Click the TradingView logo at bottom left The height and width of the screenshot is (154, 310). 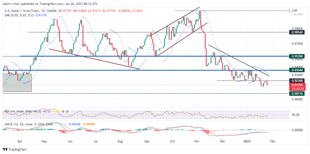pyautogui.click(x=15, y=149)
